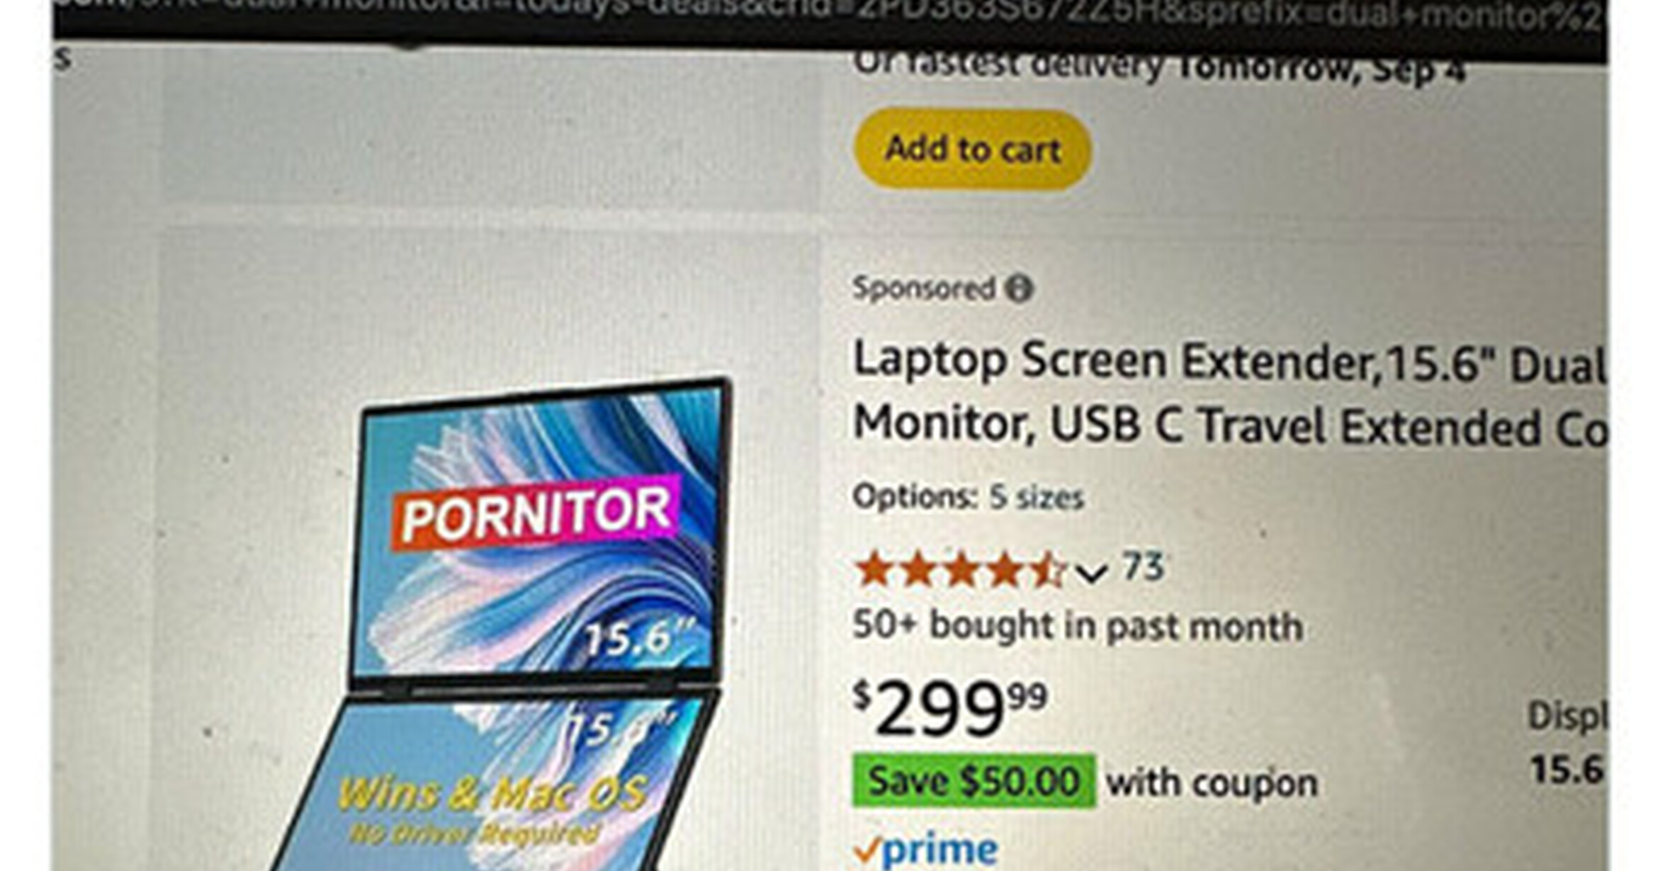The width and height of the screenshot is (1665, 871).
Task: Click the first orange star
Action: click(x=873, y=570)
